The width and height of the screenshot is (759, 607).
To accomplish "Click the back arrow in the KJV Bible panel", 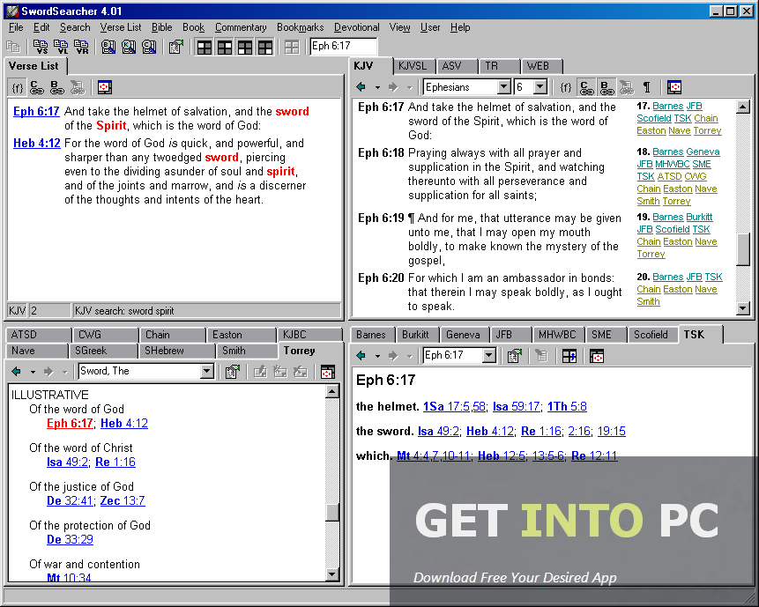I will 361,87.
